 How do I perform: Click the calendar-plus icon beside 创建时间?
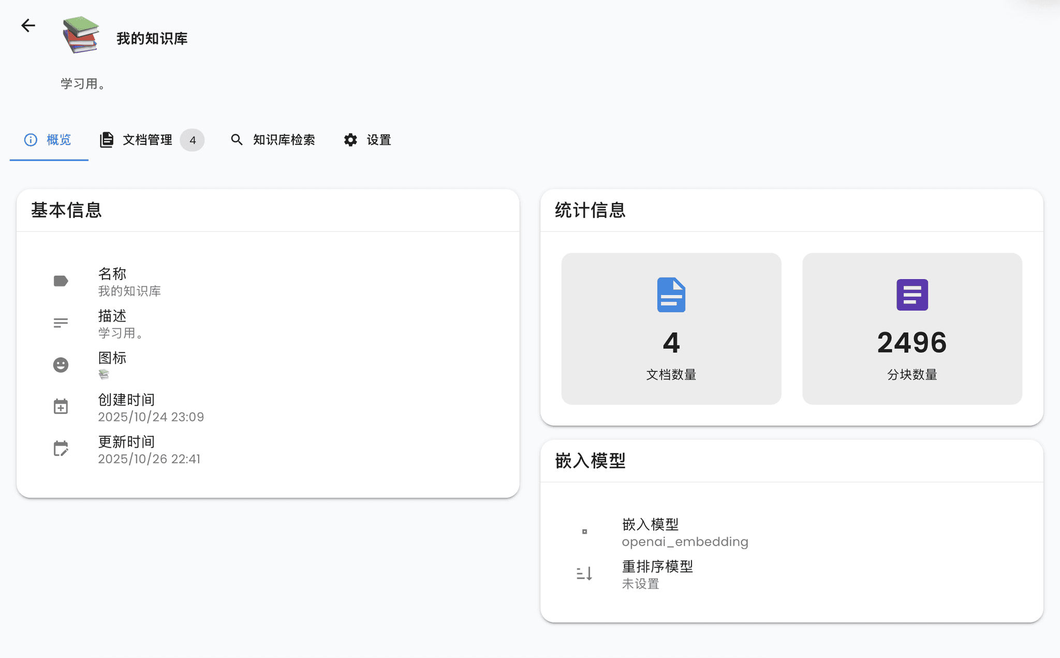(61, 407)
